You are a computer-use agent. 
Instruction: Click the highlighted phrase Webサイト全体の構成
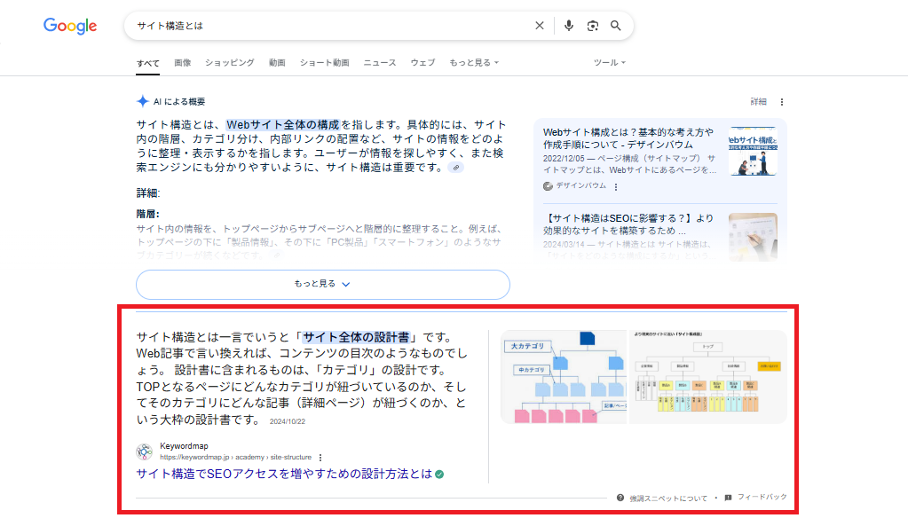[282, 124]
